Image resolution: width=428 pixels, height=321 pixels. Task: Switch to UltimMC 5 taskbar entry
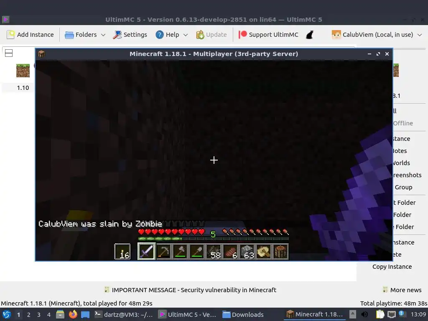188,315
